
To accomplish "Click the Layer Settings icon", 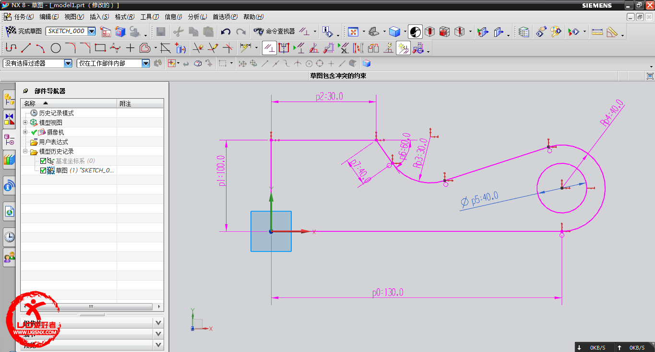I will coord(524,32).
